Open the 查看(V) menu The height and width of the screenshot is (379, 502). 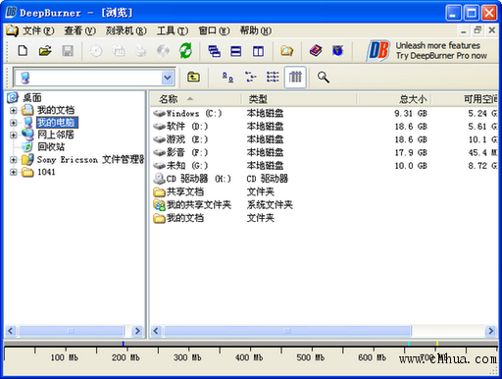click(x=79, y=30)
